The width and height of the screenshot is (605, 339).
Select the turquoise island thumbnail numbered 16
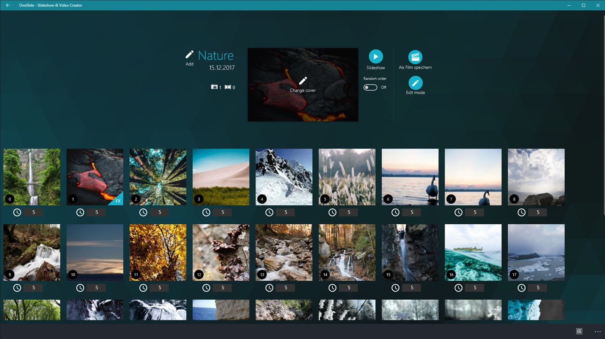pos(473,252)
